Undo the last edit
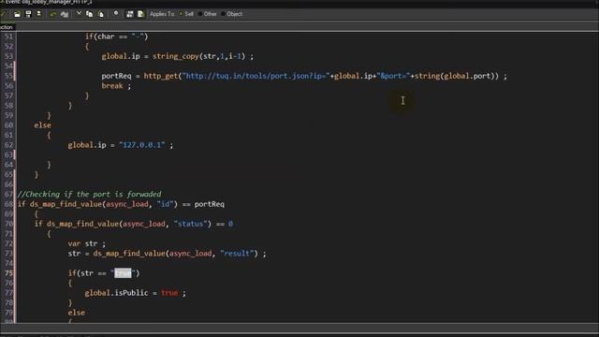The height and width of the screenshot is (337, 599). click(53, 14)
